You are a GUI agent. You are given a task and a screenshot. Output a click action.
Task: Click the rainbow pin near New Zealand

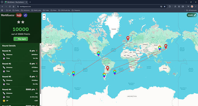pos(73,74)
